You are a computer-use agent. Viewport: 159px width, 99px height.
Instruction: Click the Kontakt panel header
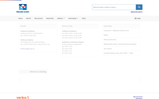click(38, 26)
